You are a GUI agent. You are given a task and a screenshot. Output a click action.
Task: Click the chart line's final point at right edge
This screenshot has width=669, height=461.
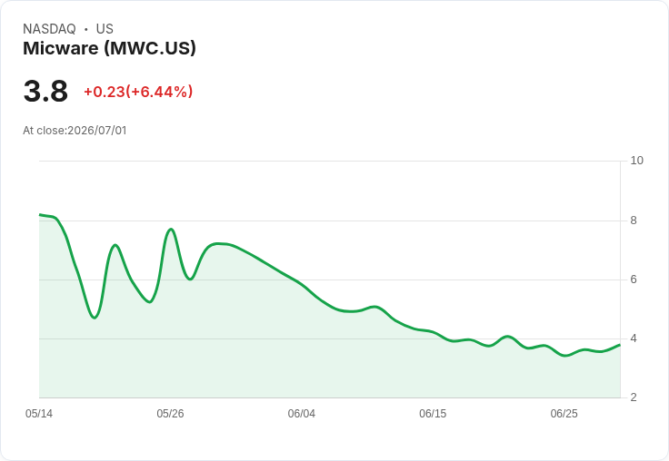tap(620, 345)
